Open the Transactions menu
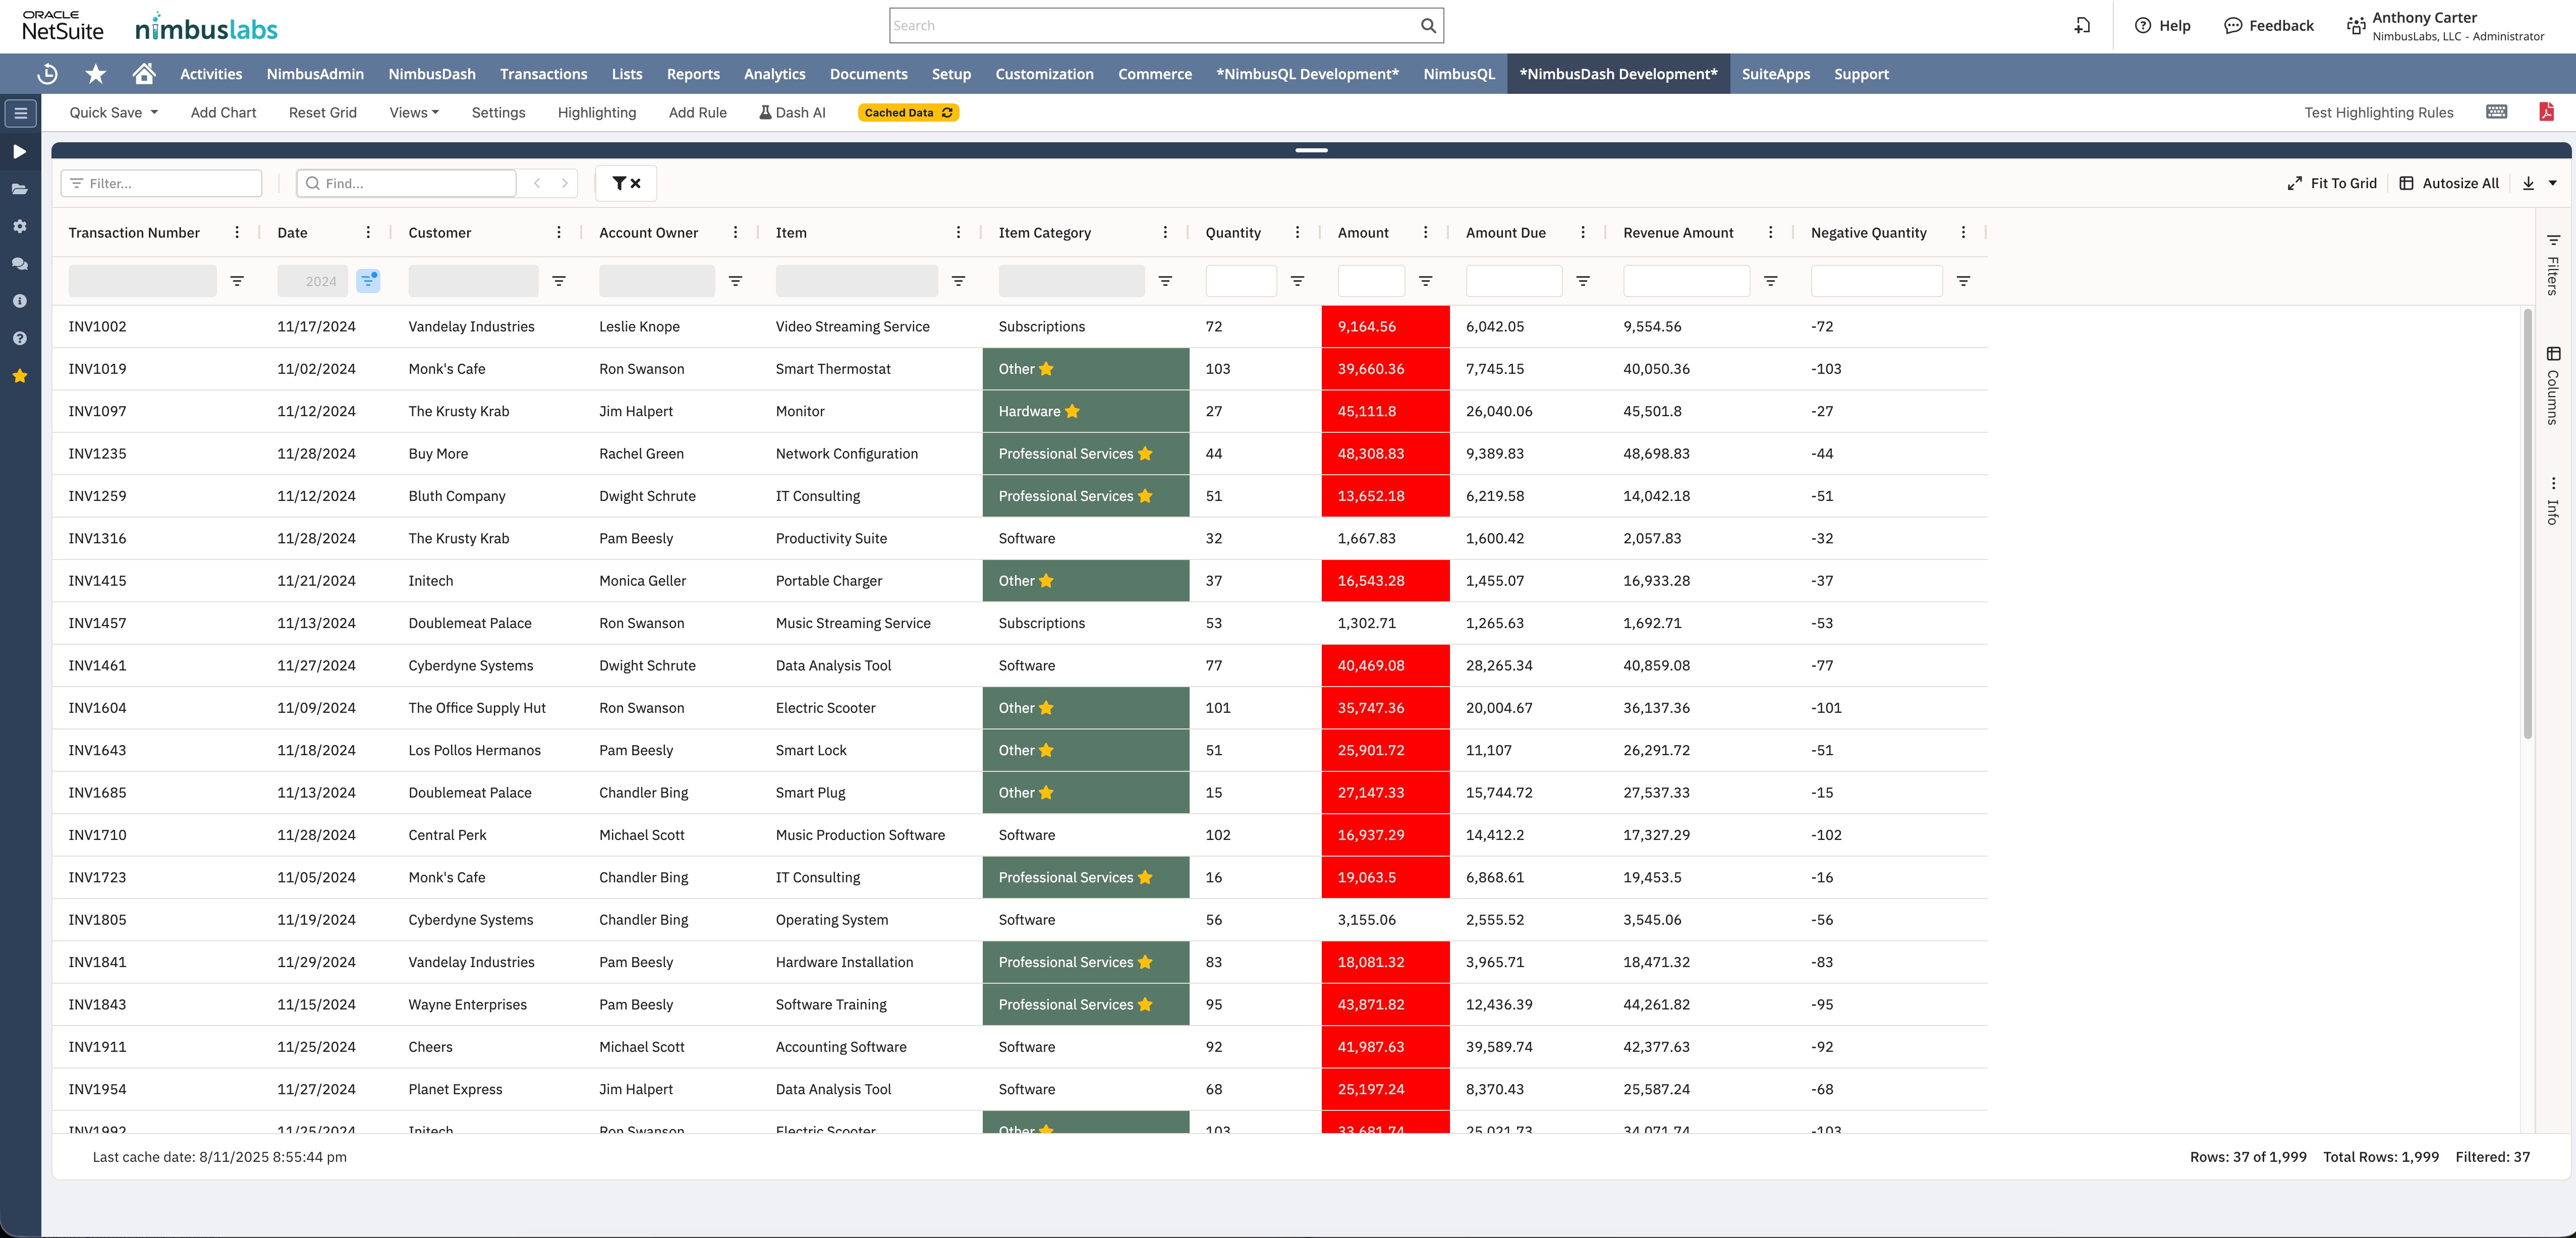This screenshot has height=1238, width=2576. pos(543,74)
